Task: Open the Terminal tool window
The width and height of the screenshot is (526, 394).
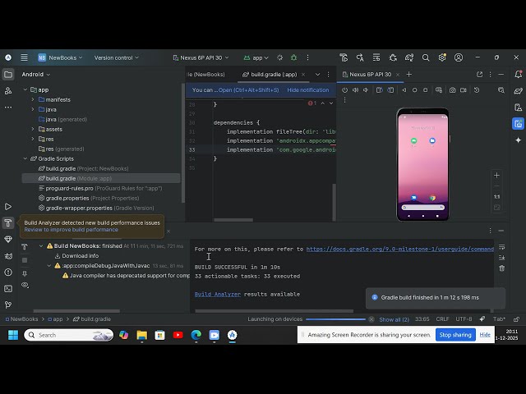Action: pyautogui.click(x=8, y=289)
